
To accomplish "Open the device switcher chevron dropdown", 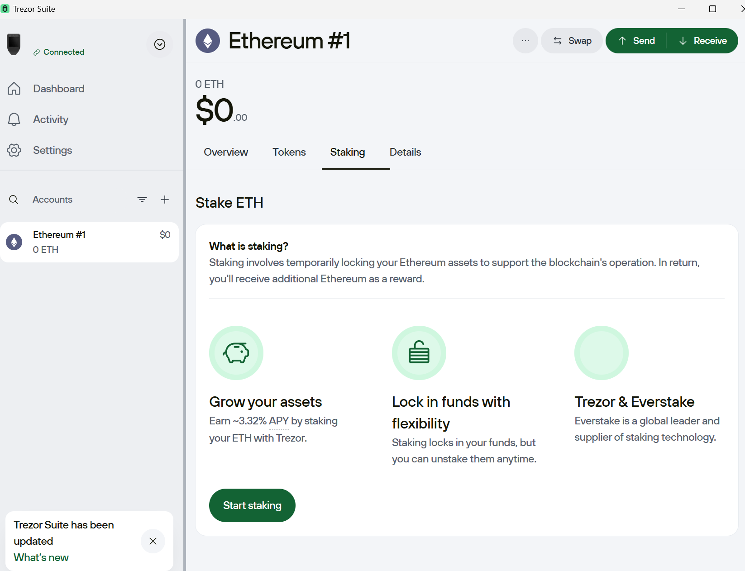I will [160, 44].
